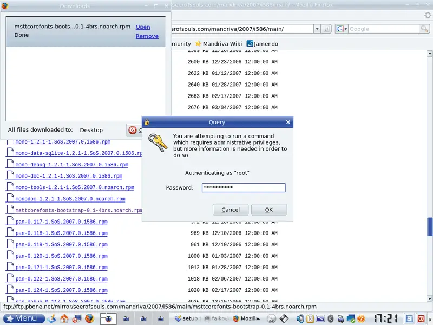Open pan-0.120-1 rpm link
This screenshot has width=433, height=325.
[x=61, y=256]
